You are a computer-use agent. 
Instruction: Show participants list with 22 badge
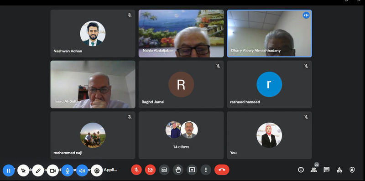314,169
